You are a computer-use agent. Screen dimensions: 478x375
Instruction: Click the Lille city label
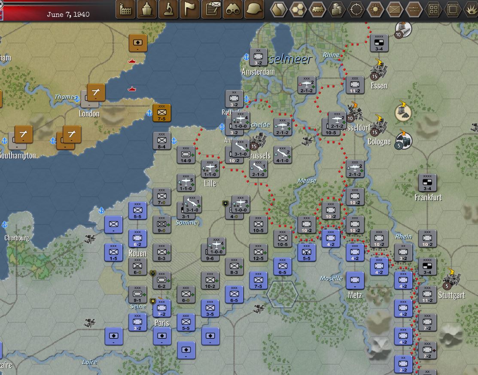210,183
